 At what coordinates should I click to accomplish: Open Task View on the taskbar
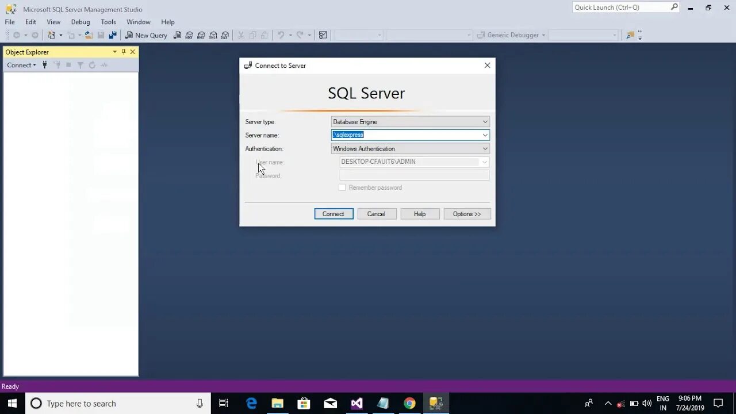click(x=224, y=404)
